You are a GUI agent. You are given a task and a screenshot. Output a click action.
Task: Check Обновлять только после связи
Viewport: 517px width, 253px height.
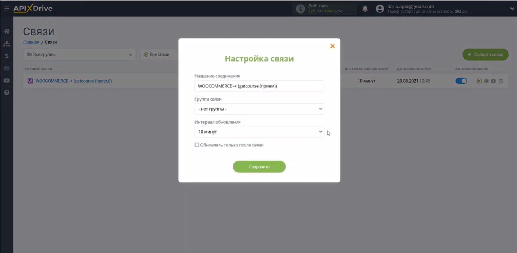coord(197,145)
